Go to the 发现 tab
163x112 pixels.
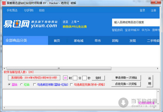click(x=133, y=41)
